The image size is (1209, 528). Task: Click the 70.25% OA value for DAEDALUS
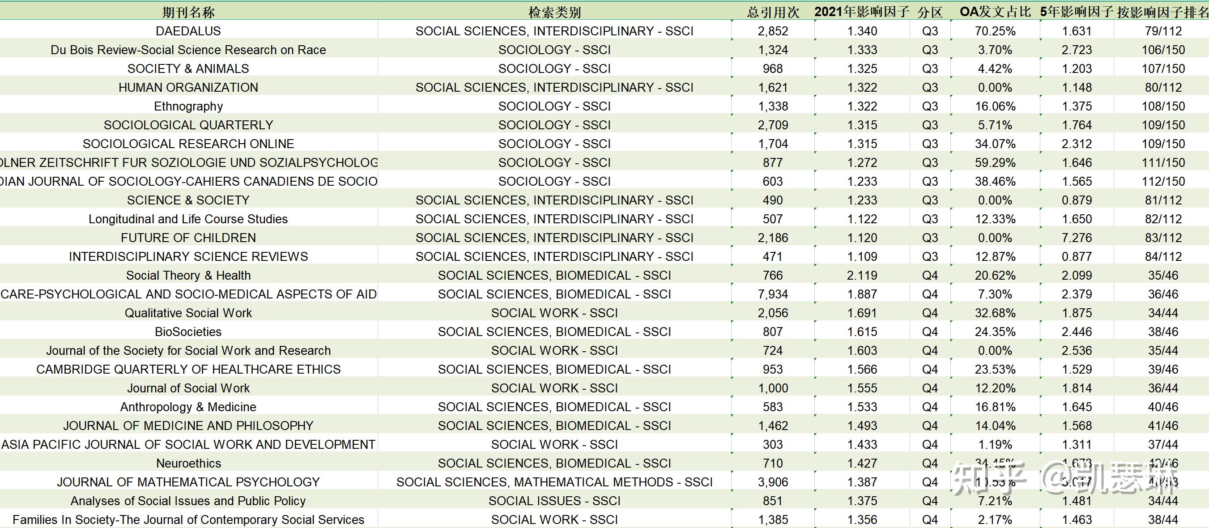click(995, 31)
